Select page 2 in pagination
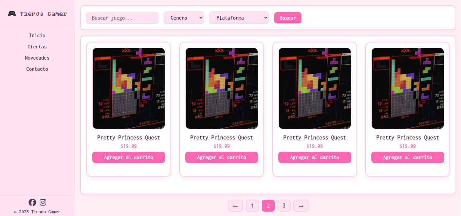 (268, 206)
